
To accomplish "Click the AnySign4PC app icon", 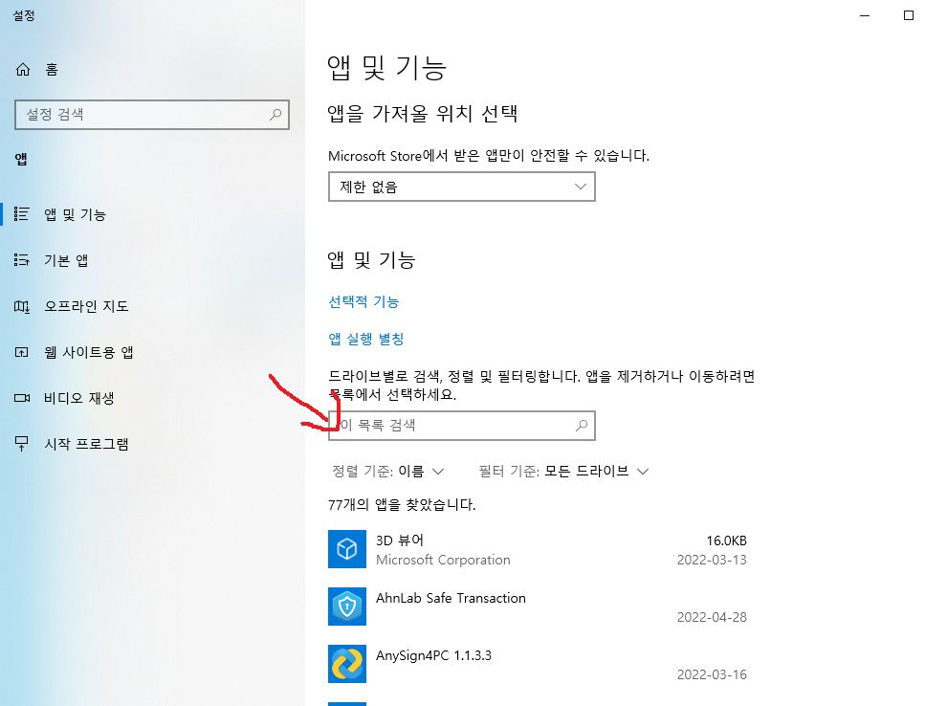I will click(347, 664).
